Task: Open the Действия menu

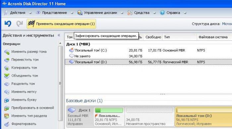Action: point(18,13)
